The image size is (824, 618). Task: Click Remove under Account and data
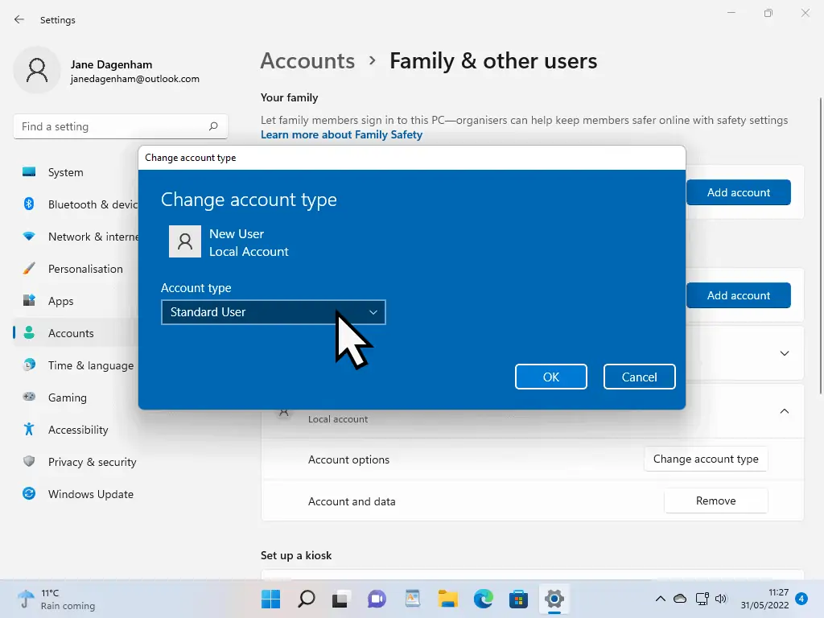pyautogui.click(x=715, y=501)
